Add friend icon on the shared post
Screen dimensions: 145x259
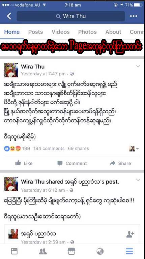[x=130, y=234]
